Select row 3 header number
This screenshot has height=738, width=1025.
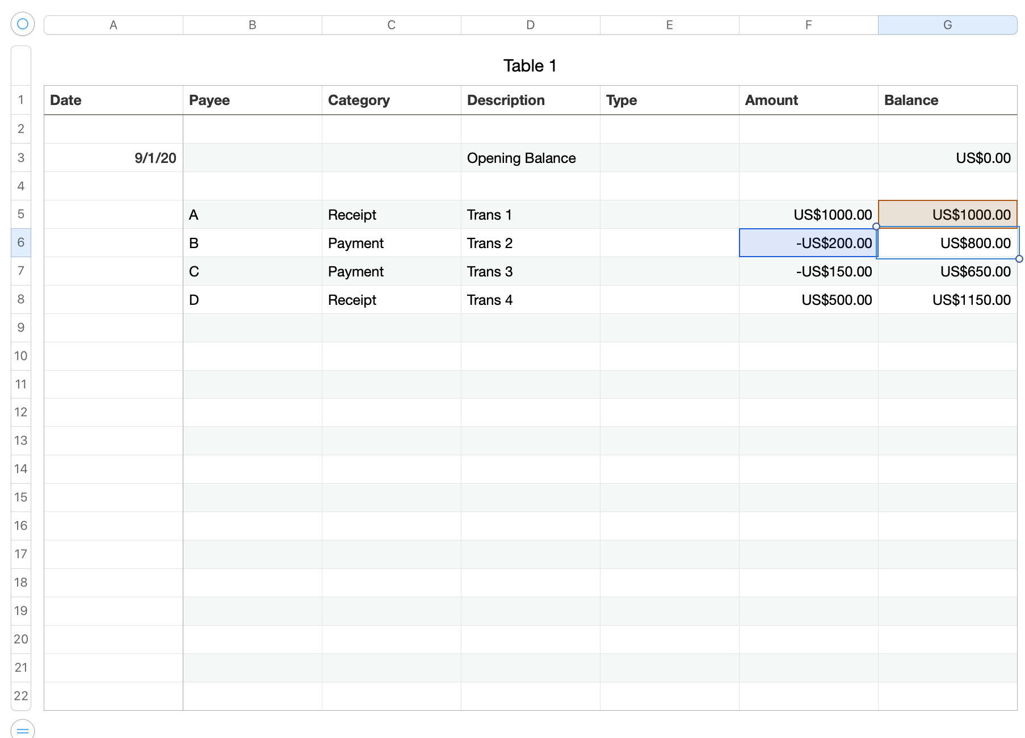(x=21, y=158)
